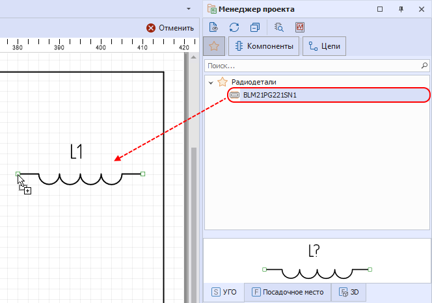Screen dimensions: 432x303
Task: Click the Отменить cancel button
Action: (170, 28)
